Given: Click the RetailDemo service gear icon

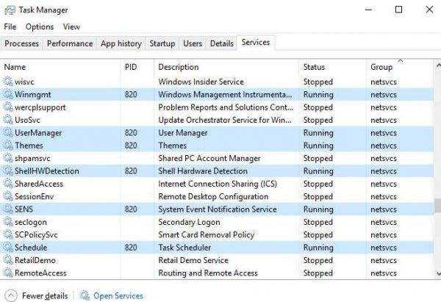Looking at the screenshot, I should (8, 260).
